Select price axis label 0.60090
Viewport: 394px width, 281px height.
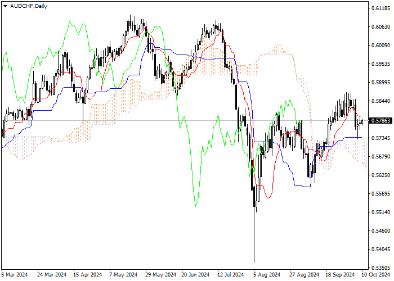(380, 46)
